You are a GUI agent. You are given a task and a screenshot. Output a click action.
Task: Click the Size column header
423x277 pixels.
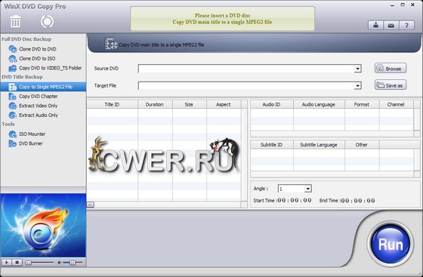click(189, 104)
